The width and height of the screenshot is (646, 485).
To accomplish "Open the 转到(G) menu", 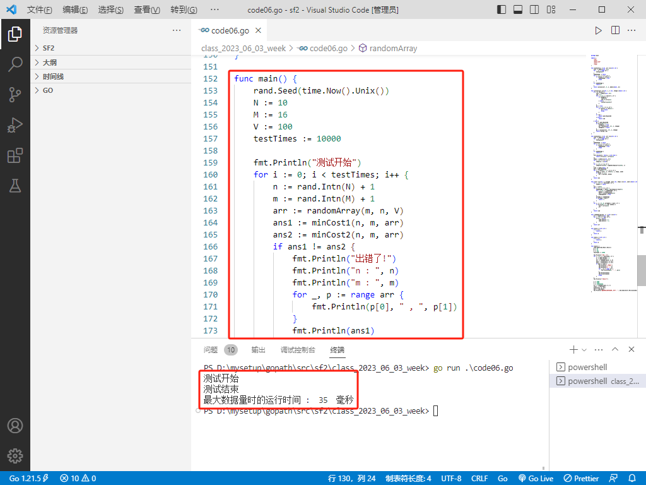I will (184, 9).
